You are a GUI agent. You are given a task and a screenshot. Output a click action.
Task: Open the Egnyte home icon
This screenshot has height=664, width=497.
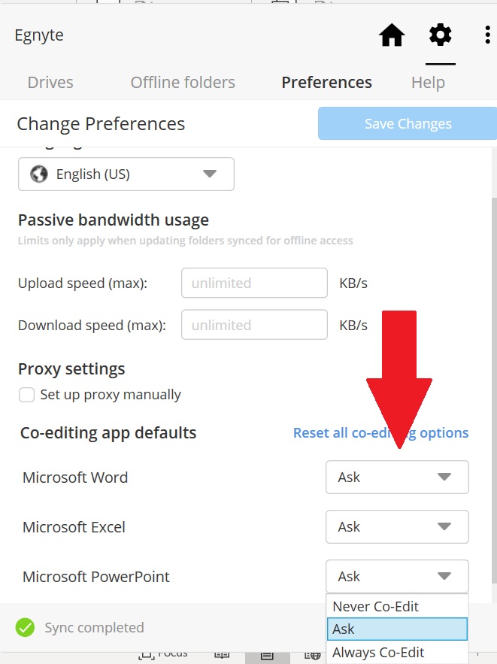(392, 35)
